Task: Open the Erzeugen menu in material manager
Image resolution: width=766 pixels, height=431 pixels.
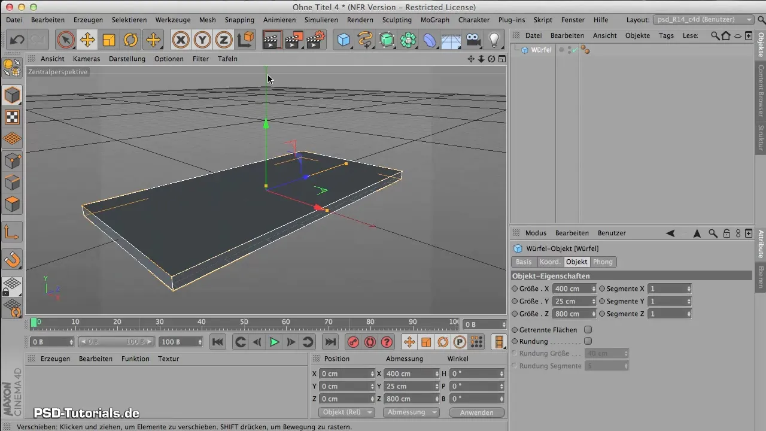Action: click(55, 359)
